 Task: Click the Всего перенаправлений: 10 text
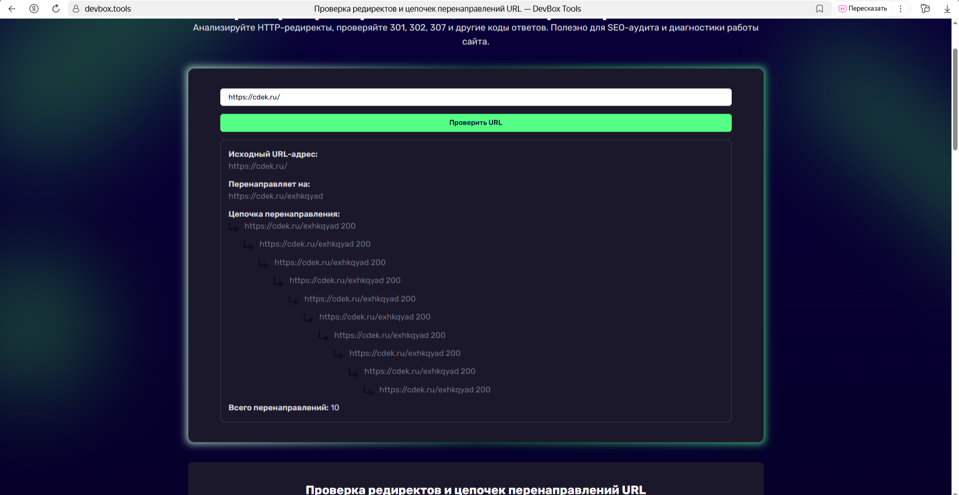tap(284, 408)
